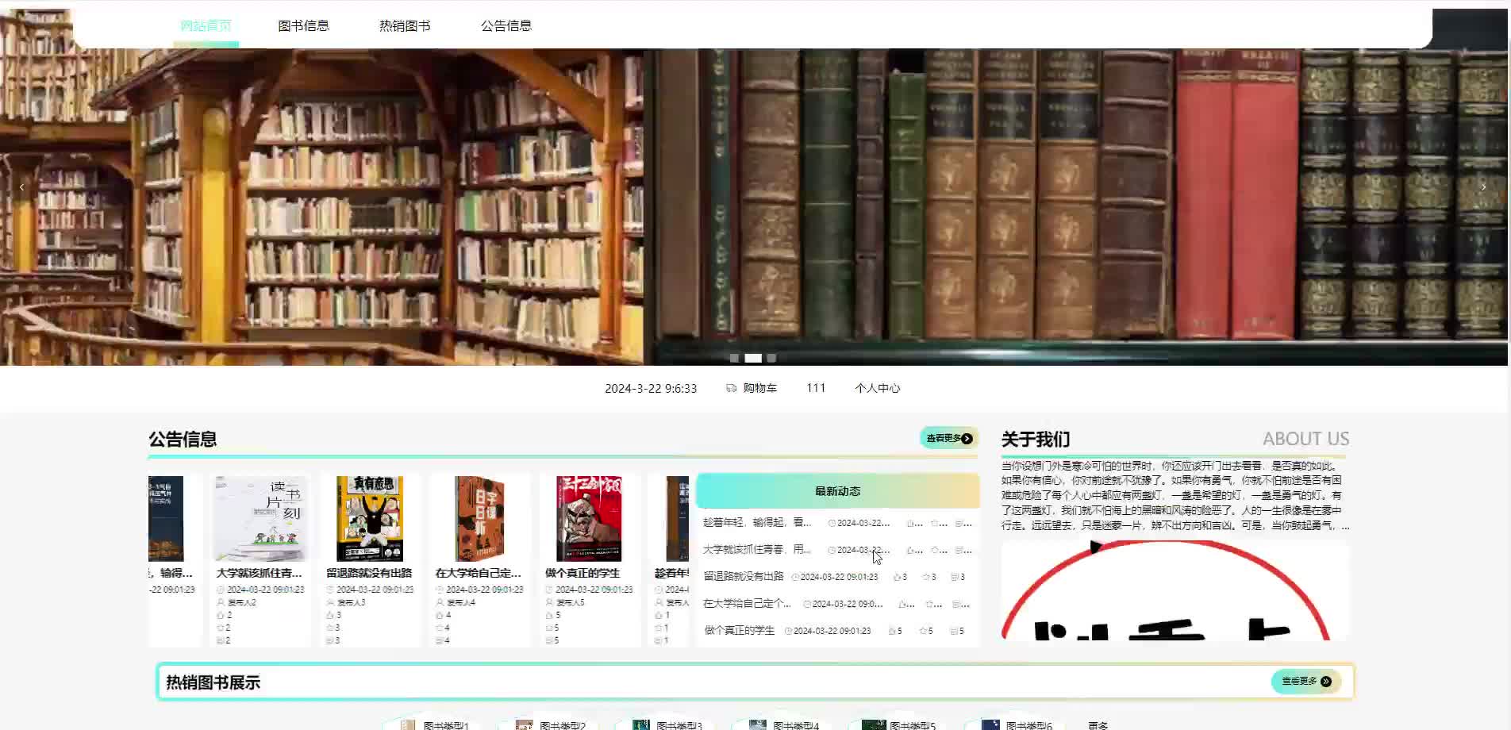Open the orange 日字日课 book cover
Screen dimensions: 1511x730
pyautogui.click(x=479, y=519)
